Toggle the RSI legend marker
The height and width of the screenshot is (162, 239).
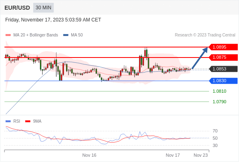[x=8, y=122]
